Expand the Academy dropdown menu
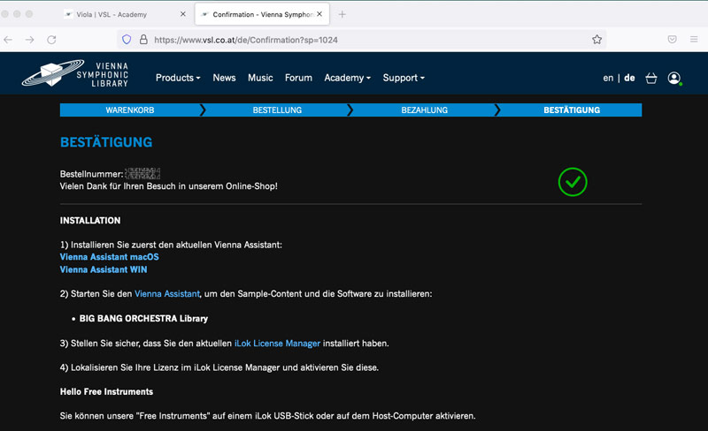 point(347,78)
